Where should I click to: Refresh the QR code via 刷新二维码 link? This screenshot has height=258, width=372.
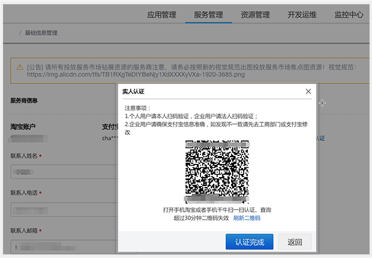(247, 218)
